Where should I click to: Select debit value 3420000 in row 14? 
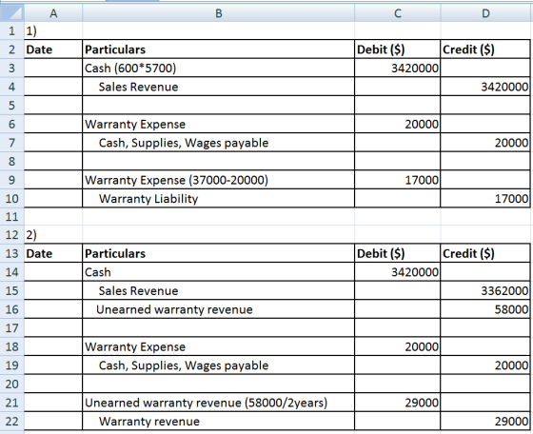tap(398, 272)
